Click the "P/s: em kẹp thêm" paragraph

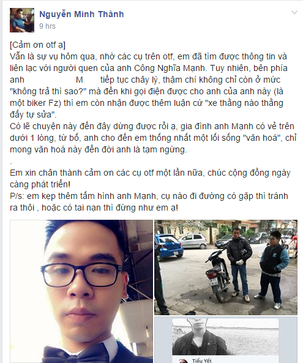[149, 201]
